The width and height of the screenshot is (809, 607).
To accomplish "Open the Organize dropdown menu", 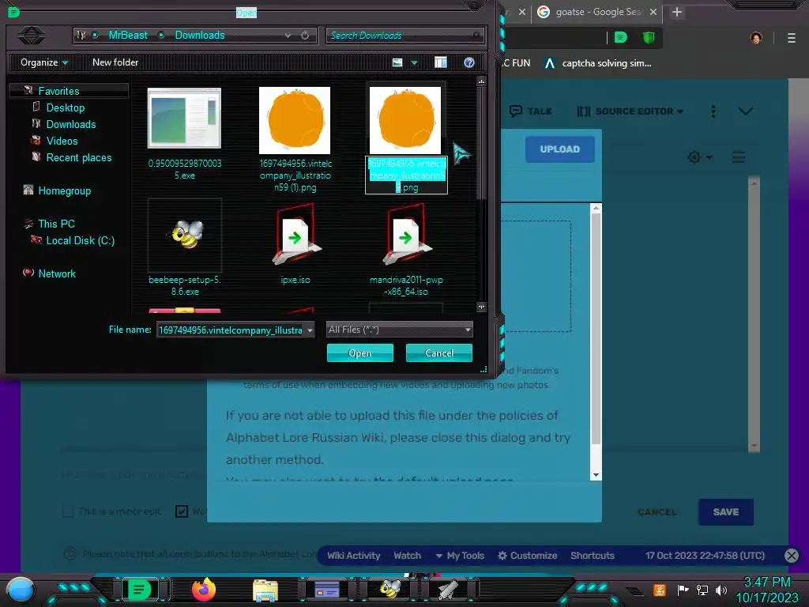I will (44, 62).
